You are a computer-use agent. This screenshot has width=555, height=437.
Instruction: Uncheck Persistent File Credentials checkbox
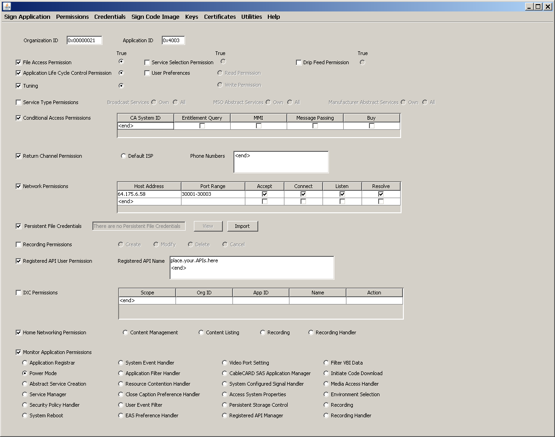click(18, 226)
